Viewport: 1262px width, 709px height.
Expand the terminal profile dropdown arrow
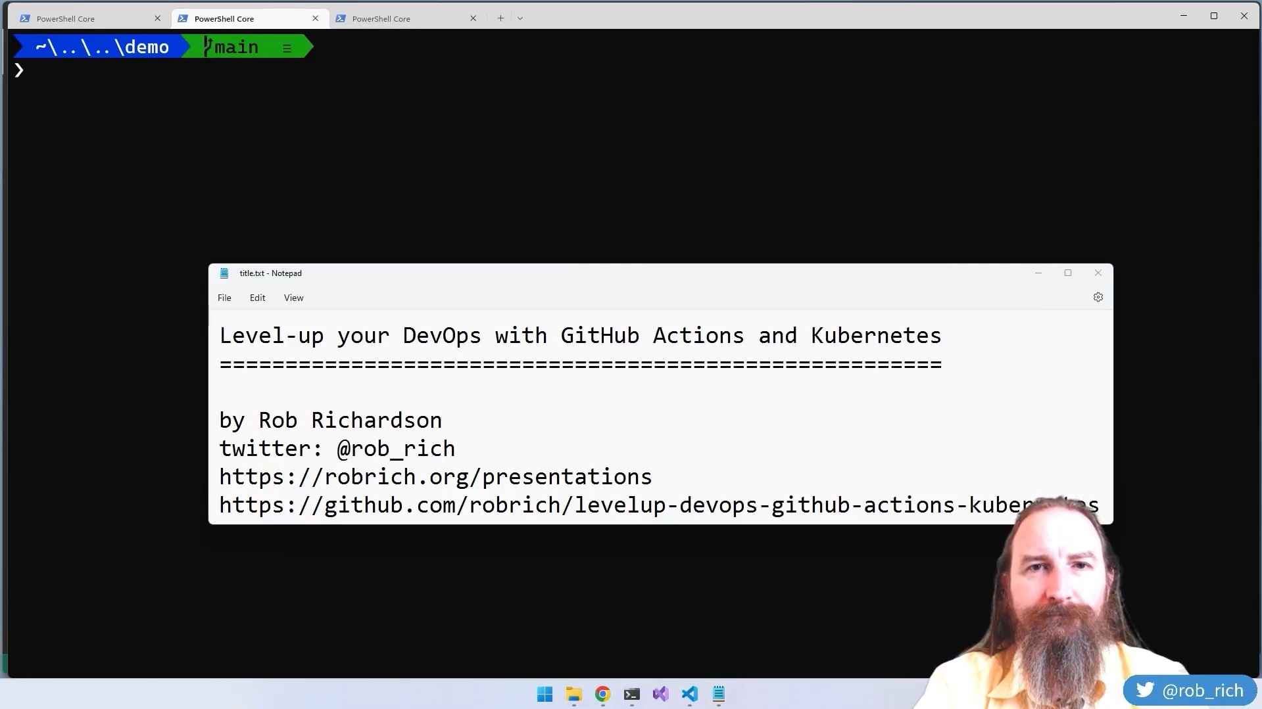[x=520, y=18]
